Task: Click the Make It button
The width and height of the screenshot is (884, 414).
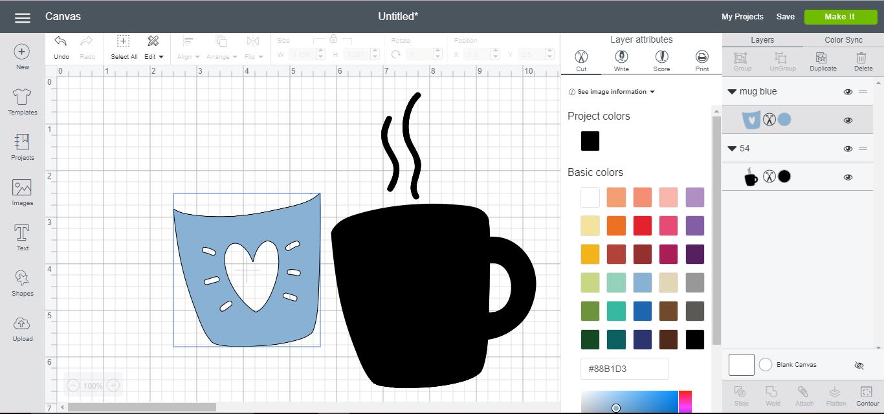Action: point(840,17)
